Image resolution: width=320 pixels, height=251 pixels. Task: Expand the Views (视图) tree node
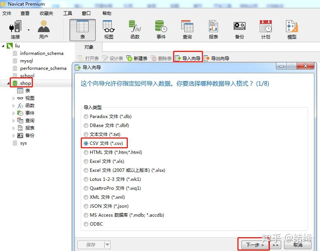(x=13, y=98)
